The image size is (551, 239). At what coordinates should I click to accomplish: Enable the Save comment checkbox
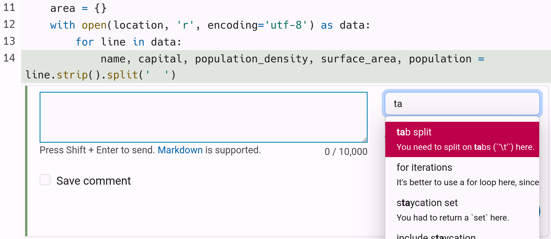coord(45,180)
